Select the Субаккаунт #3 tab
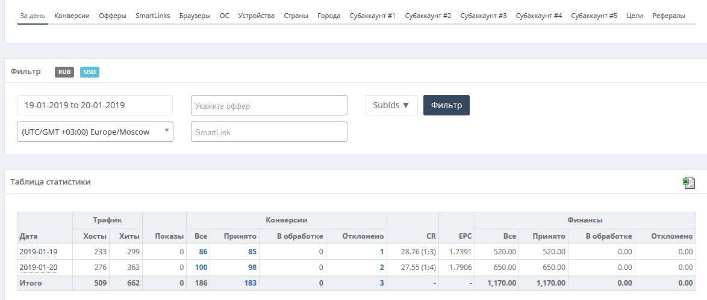Image resolution: width=707 pixels, height=300 pixels. coord(484,16)
